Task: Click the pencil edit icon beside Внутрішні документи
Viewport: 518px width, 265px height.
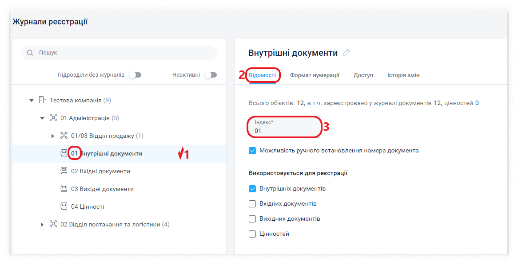Action: coord(347,53)
